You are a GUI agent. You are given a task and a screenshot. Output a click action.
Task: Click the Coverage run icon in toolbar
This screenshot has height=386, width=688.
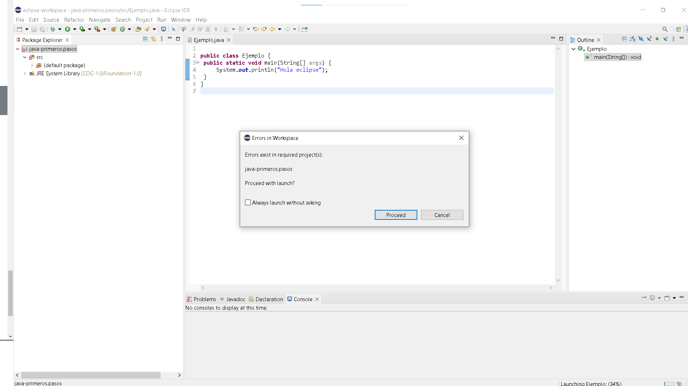[x=82, y=29]
